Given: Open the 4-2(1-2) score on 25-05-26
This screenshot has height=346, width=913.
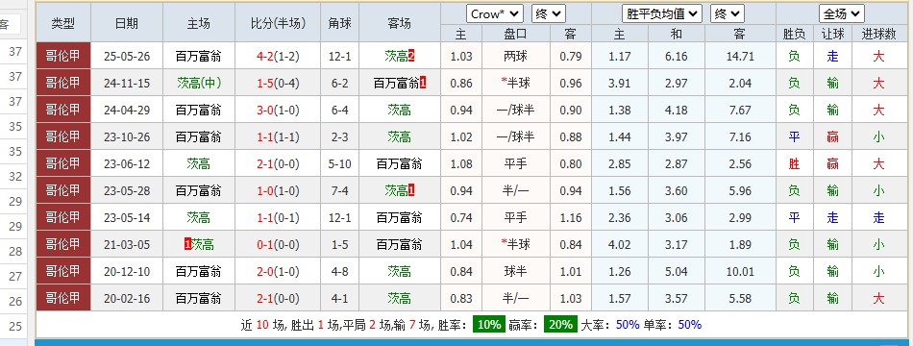Looking at the screenshot, I should pyautogui.click(x=278, y=57).
